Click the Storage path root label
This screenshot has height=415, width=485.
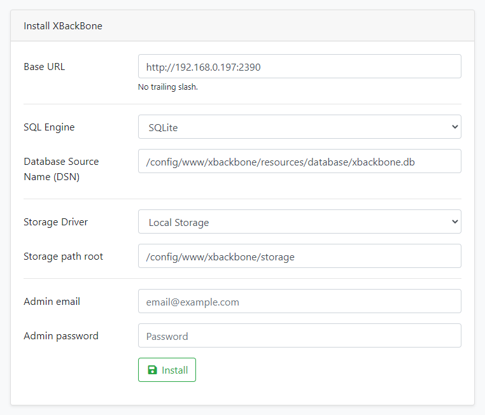click(x=64, y=257)
